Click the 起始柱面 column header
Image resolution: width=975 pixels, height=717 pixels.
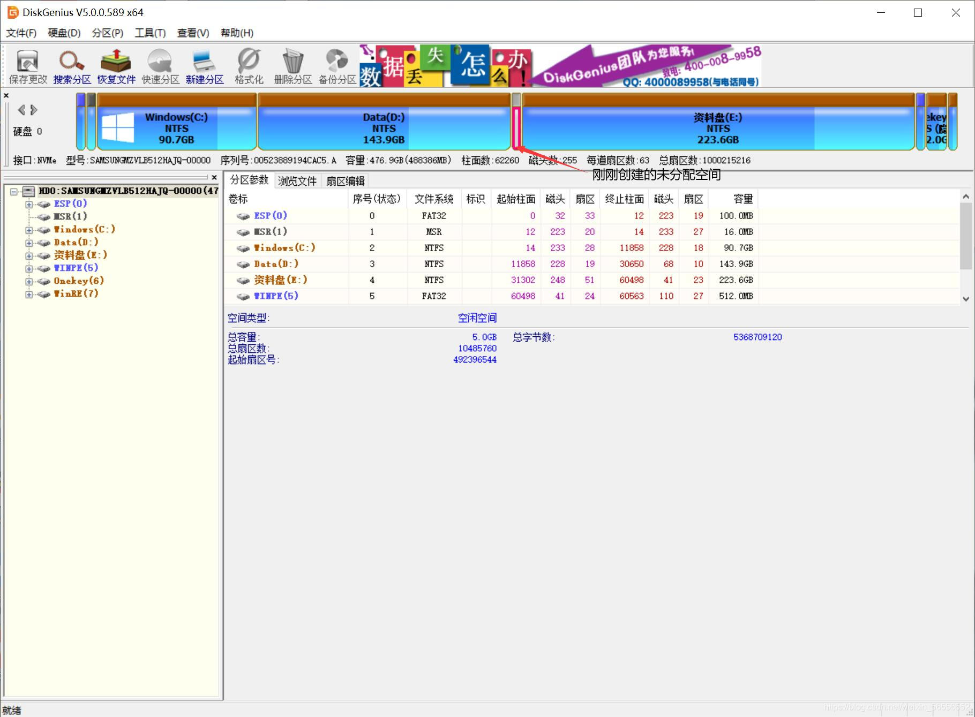[x=516, y=199]
